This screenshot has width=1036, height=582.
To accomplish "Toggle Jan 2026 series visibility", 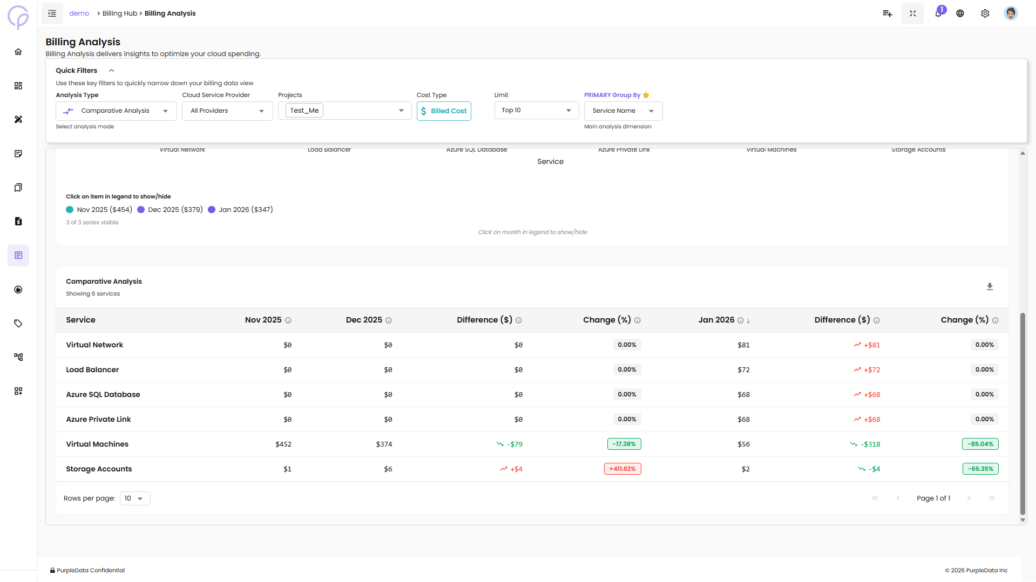I will click(241, 210).
